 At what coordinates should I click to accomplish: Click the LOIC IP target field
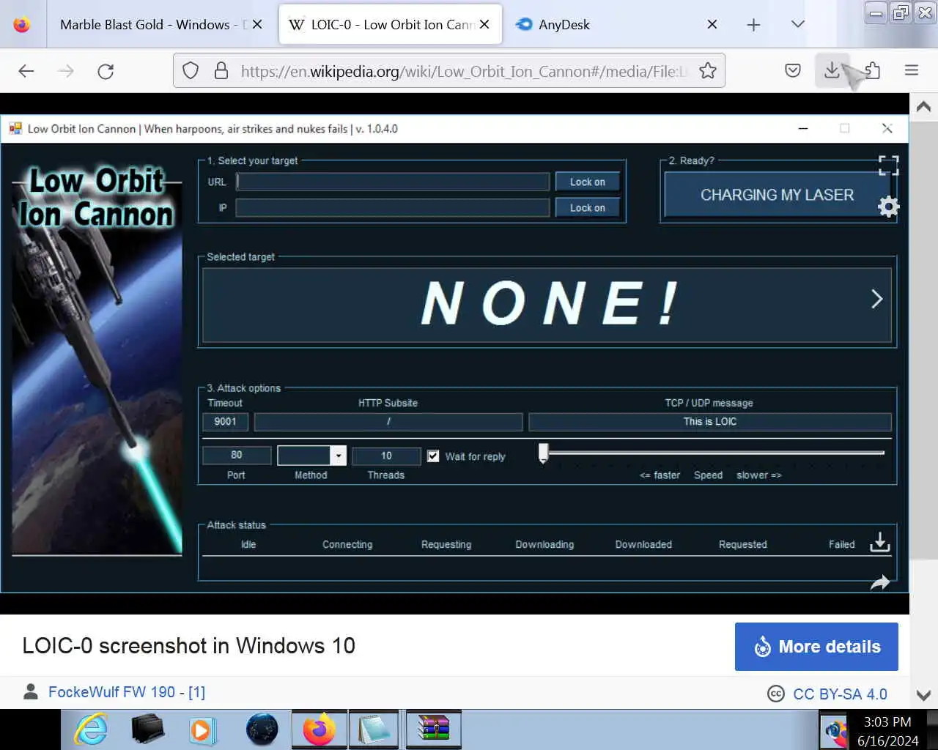click(x=393, y=208)
